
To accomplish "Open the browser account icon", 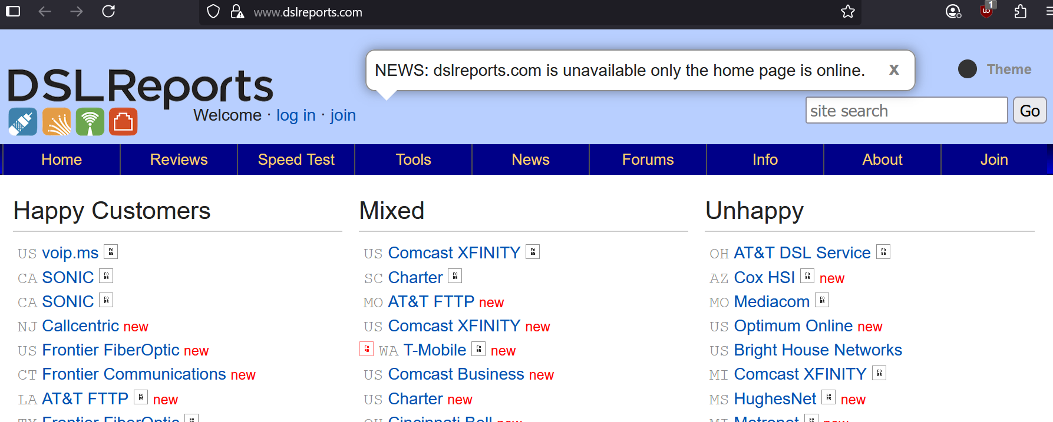I will [x=953, y=11].
